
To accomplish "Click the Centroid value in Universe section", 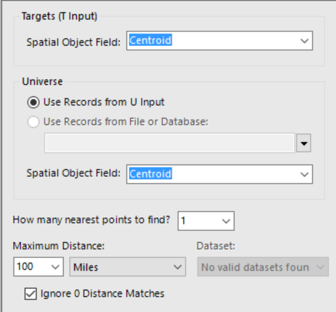I will tap(150, 174).
